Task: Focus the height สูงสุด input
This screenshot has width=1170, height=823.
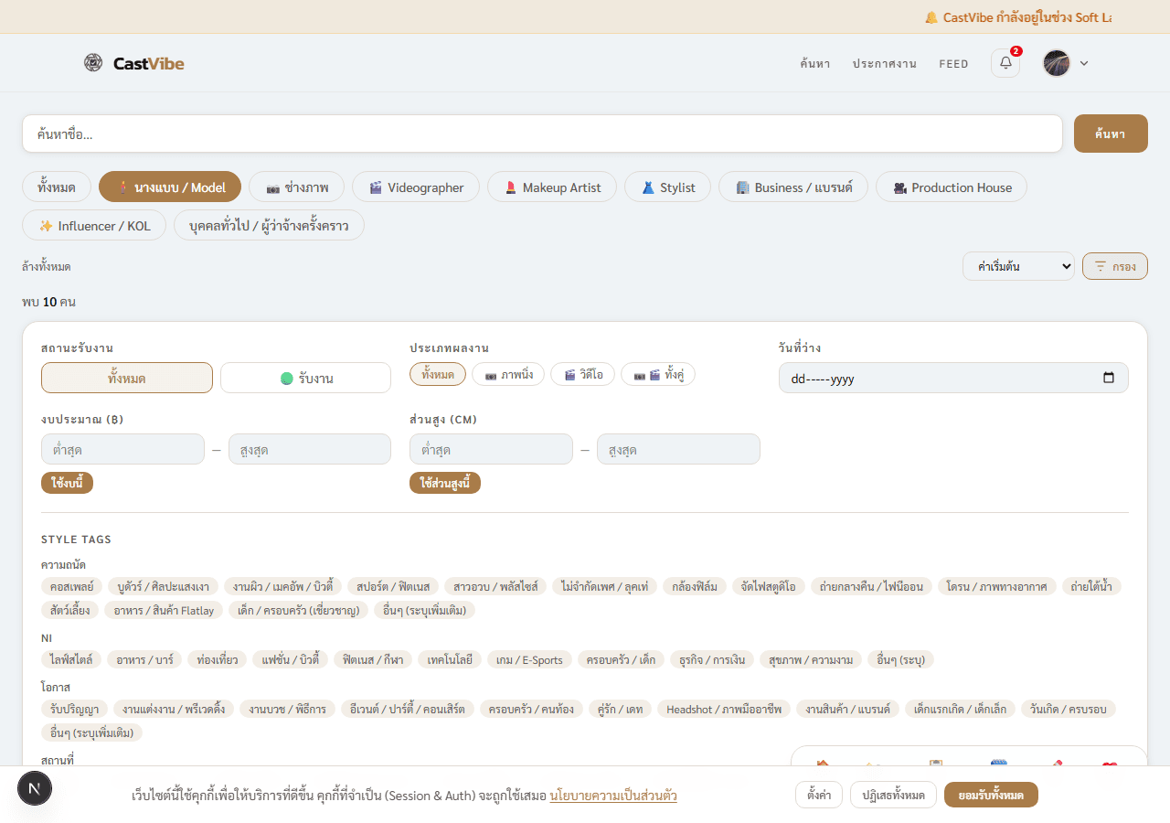Action: (678, 449)
